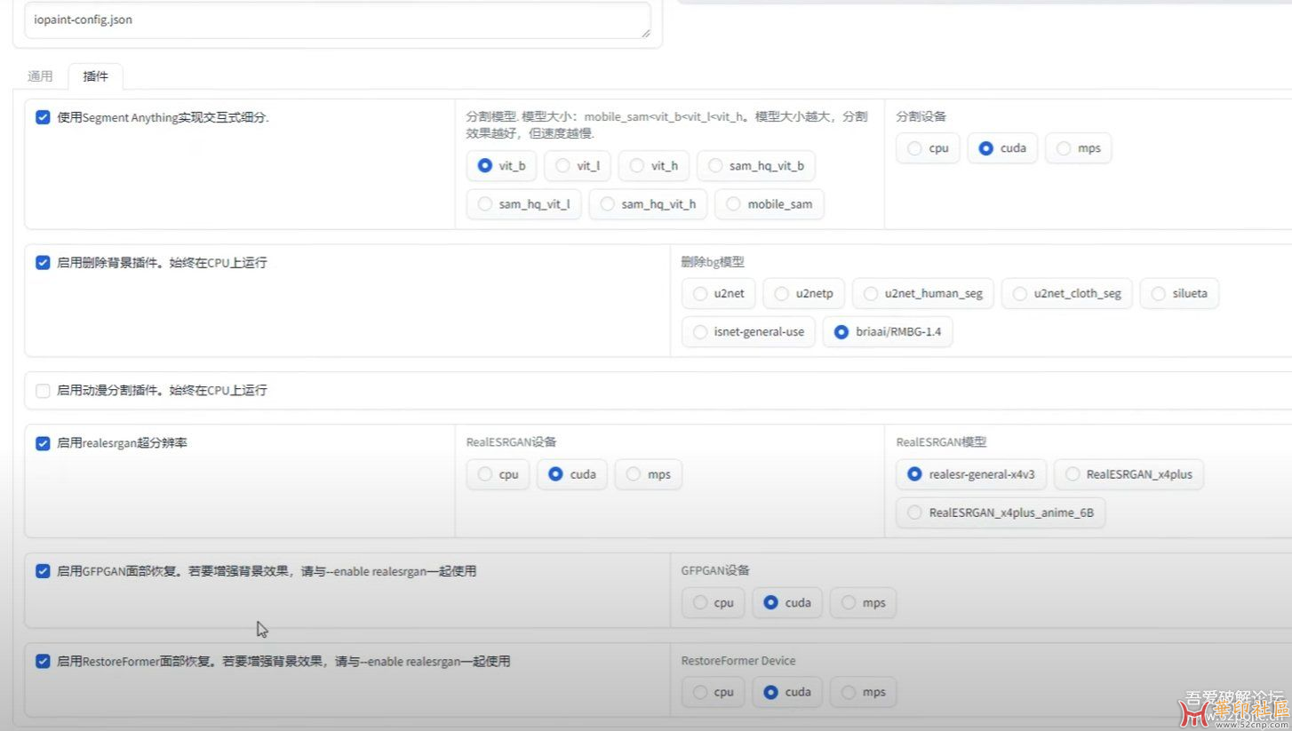Click the iopaint-config.json text field
1292x731 pixels.
click(336, 20)
